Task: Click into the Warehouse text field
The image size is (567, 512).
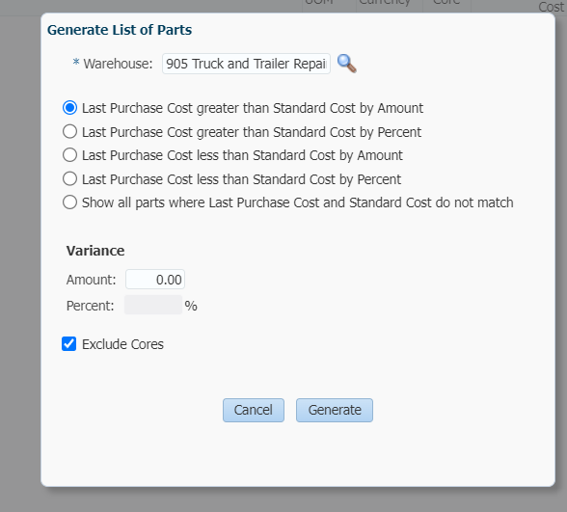Action: 246,64
